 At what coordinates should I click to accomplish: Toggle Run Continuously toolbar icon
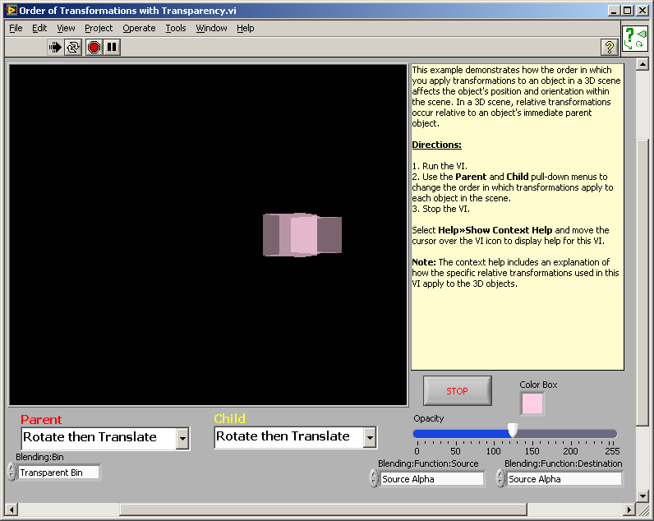[x=73, y=47]
